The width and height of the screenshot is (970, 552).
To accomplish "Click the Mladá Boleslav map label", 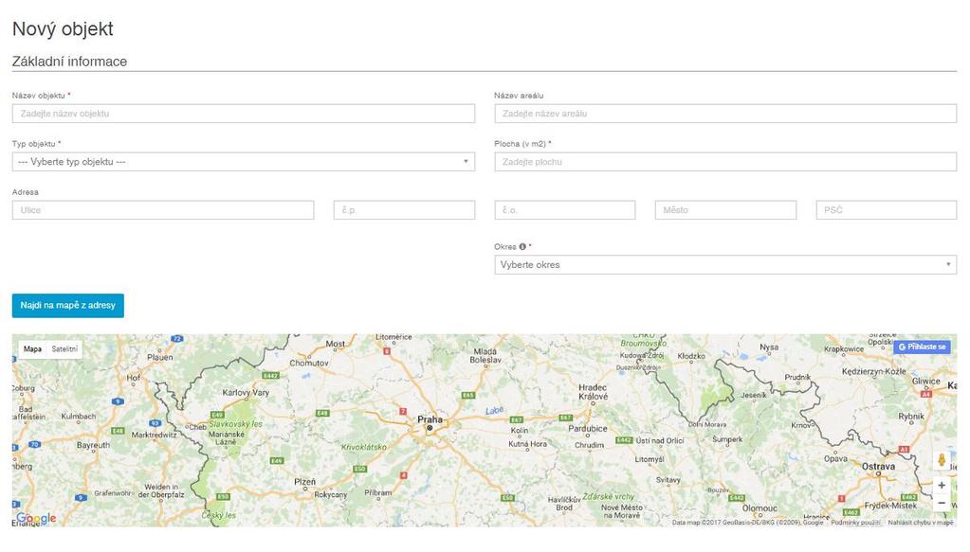I will pos(485,355).
